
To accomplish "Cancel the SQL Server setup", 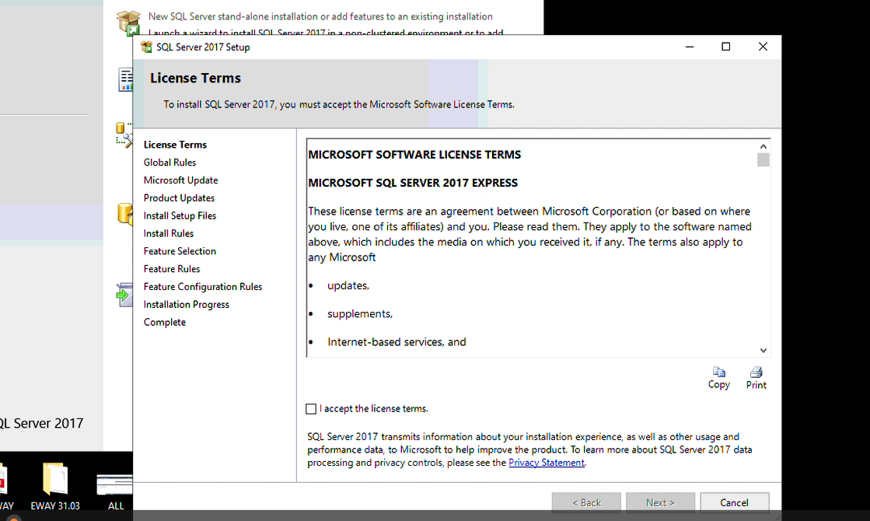I will 735,502.
